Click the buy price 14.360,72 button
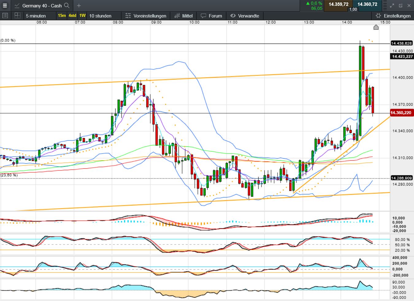This screenshot has width=414, height=301. pos(367,4)
